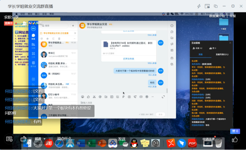Screen dimensions: 246x150
Task: Switch to the 消息 tab in interaction panel
Action: [x=200, y=54]
